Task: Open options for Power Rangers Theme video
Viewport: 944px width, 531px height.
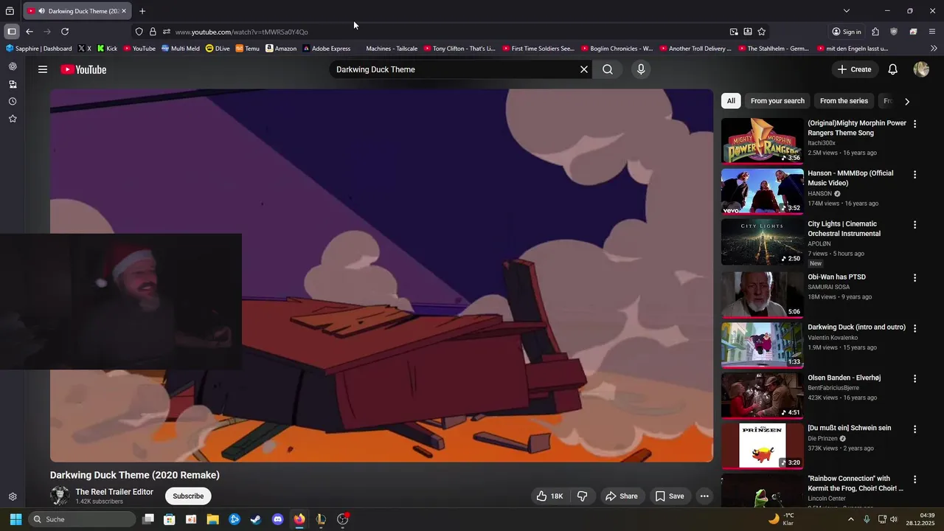Action: pyautogui.click(x=914, y=124)
